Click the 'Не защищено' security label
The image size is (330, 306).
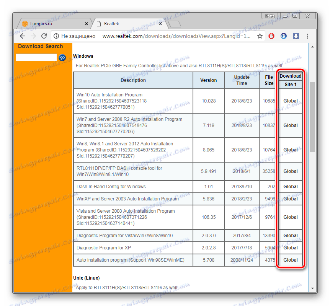pyautogui.click(x=78, y=36)
